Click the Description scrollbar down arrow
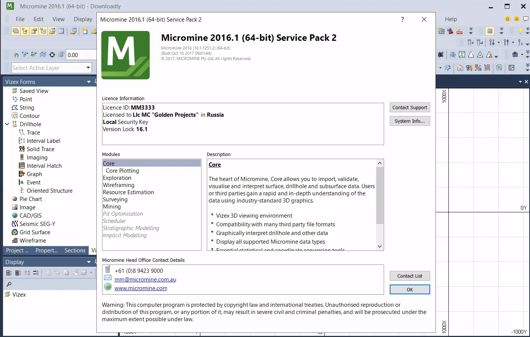The height and width of the screenshot is (337, 530). pyautogui.click(x=380, y=246)
